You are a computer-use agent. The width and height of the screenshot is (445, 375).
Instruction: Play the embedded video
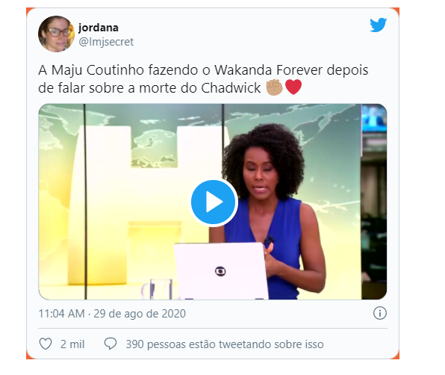point(213,202)
